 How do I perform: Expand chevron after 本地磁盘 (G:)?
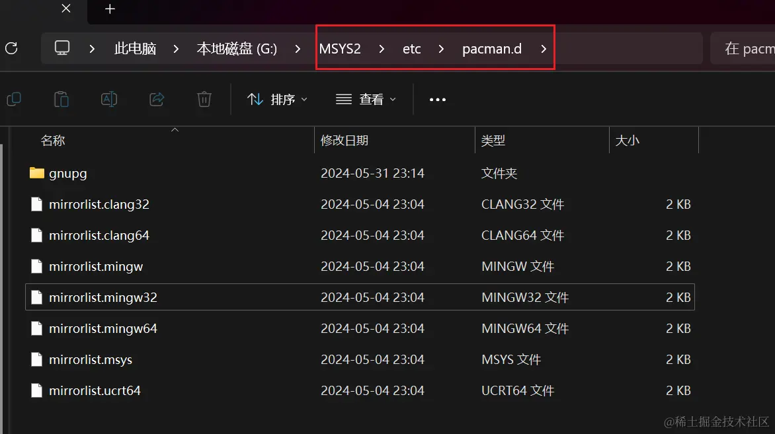[x=298, y=48]
